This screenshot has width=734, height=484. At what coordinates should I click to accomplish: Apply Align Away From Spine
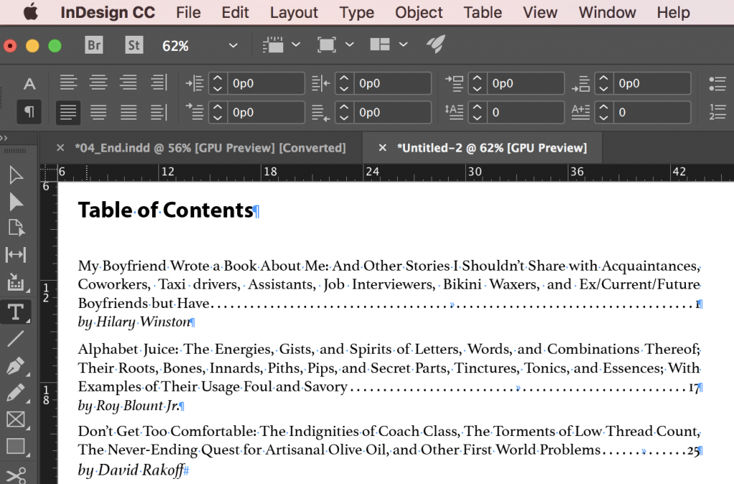[x=158, y=112]
